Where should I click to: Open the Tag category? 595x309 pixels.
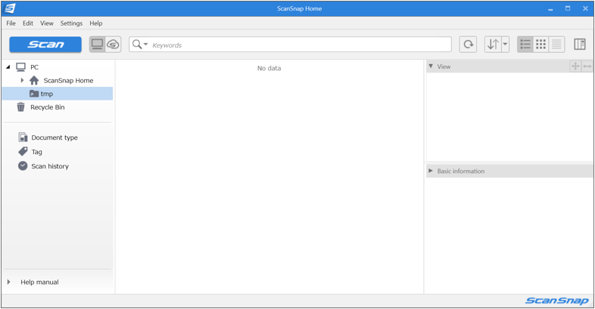tap(36, 152)
